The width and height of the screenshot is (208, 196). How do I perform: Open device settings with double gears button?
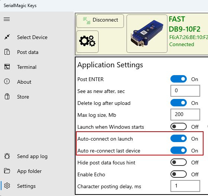(x=87, y=42)
